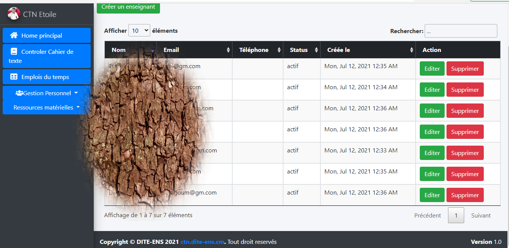Click Supprimer for the 12:34 AM row
This screenshot has width=509, height=248.
(x=465, y=90)
